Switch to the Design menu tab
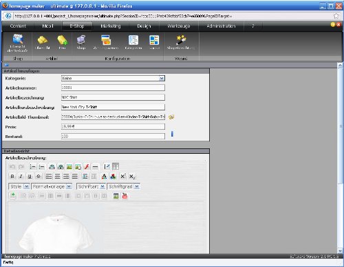The height and width of the screenshot is (267, 344). pos(144,26)
